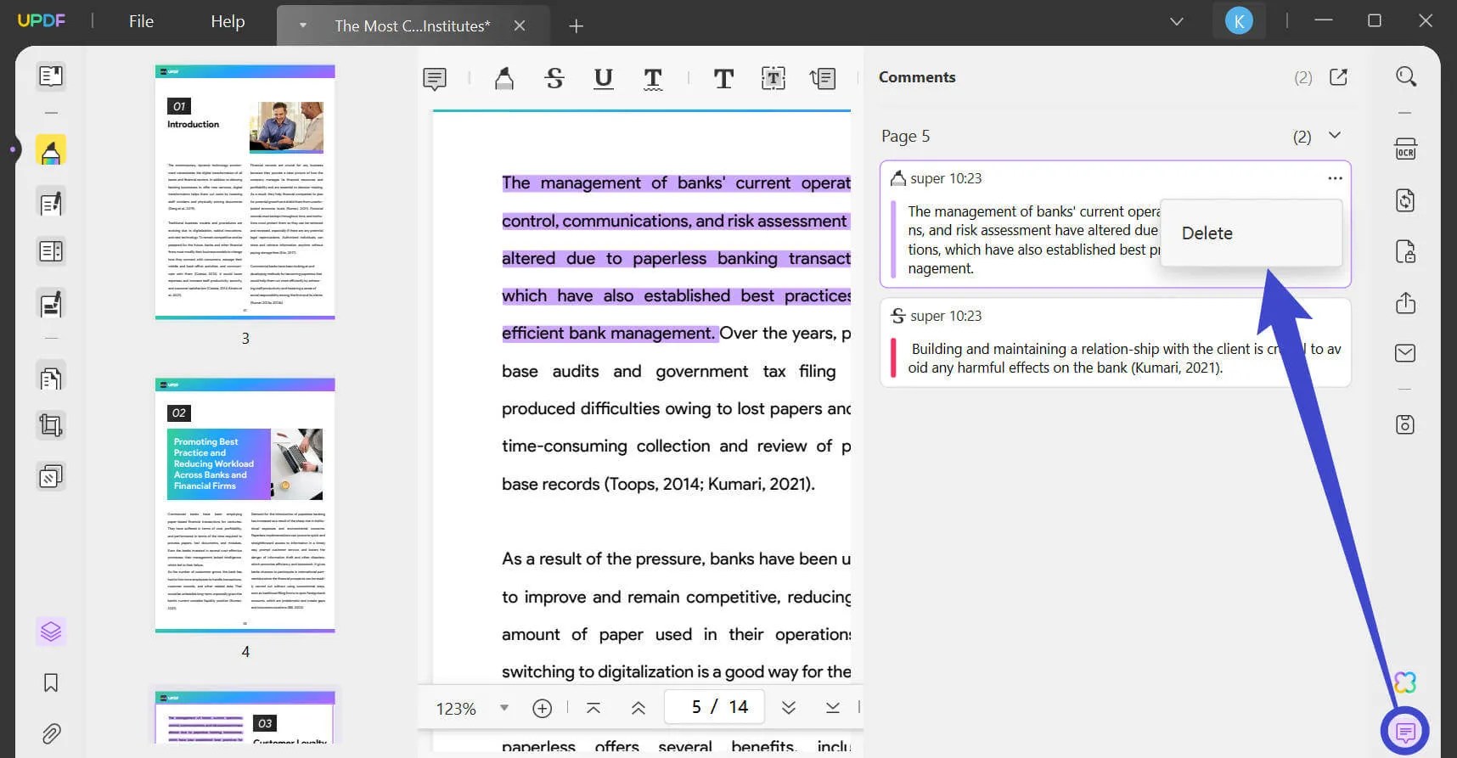The image size is (1457, 758).
Task: Select the Highlight marker tool in toolbar
Action: pyautogui.click(x=504, y=79)
